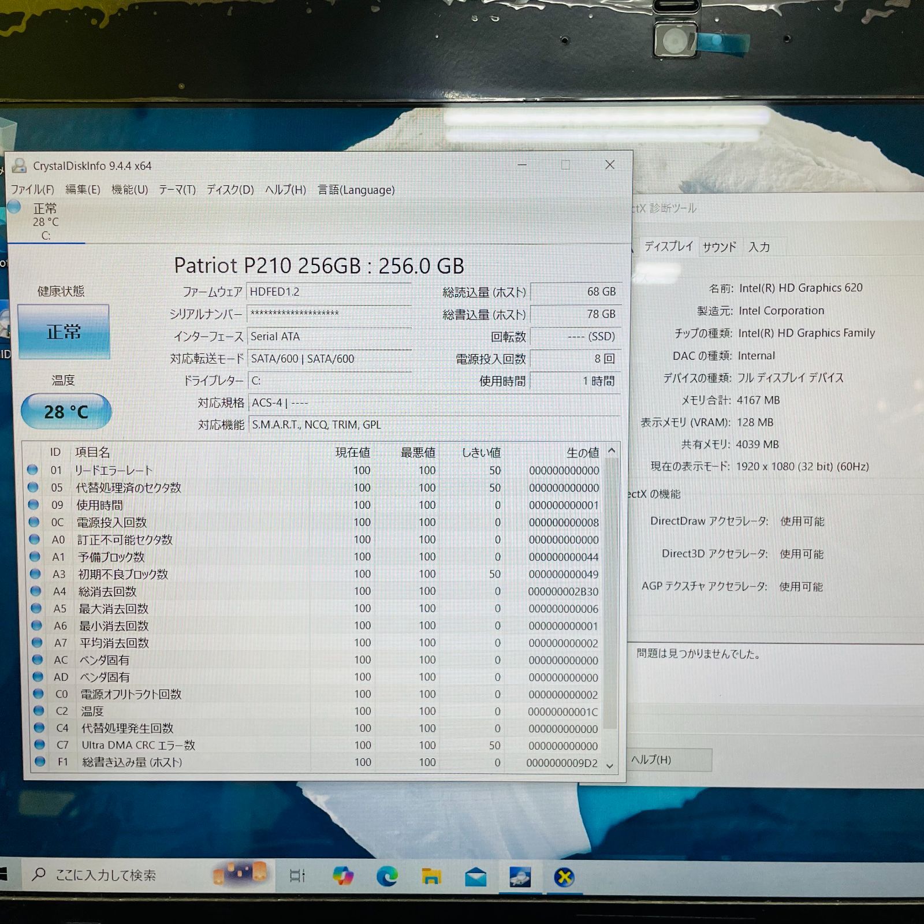This screenshot has width=924, height=924.
Task: Click the status dot for A0 訂正不可能セクタ数
Action: pos(35,539)
